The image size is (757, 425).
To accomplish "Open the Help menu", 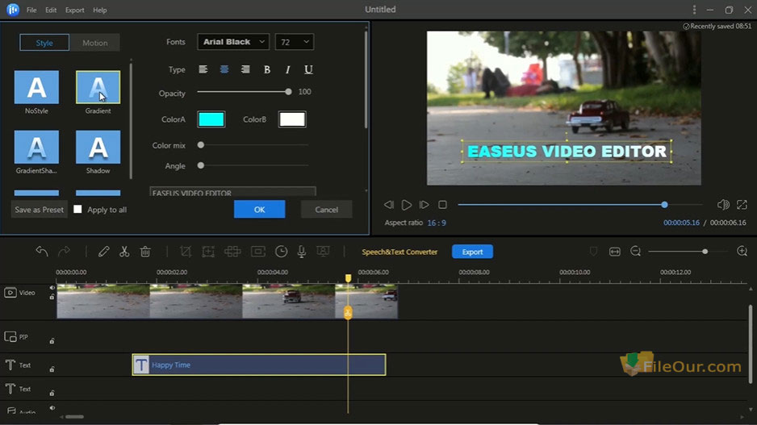I will pos(100,10).
